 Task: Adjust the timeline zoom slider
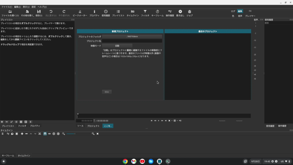click(x=78, y=134)
